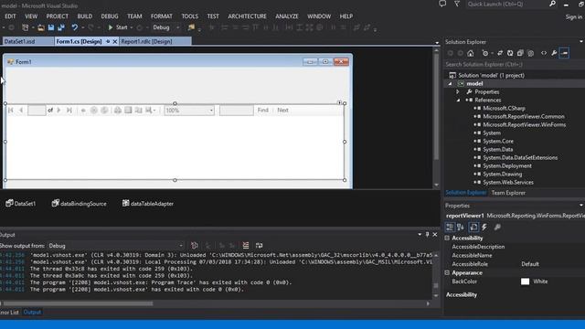Click the report viewer Print icon
The height and width of the screenshot is (329, 585).
pos(118,111)
